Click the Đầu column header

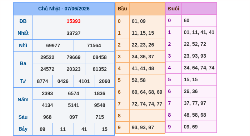pyautogui.click(x=122, y=9)
